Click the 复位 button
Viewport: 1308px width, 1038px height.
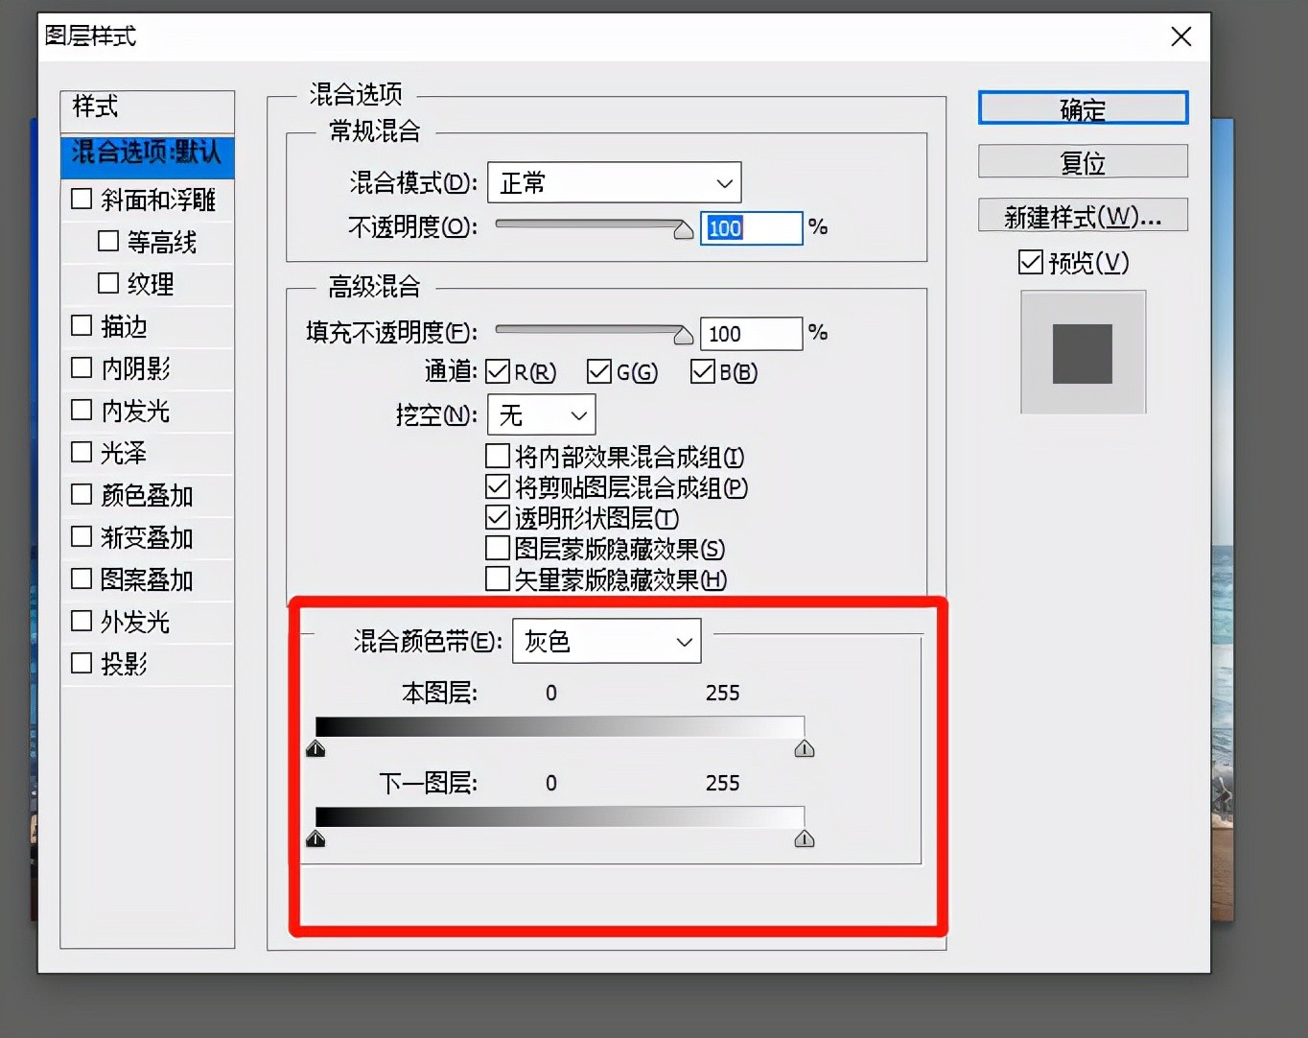click(1083, 162)
